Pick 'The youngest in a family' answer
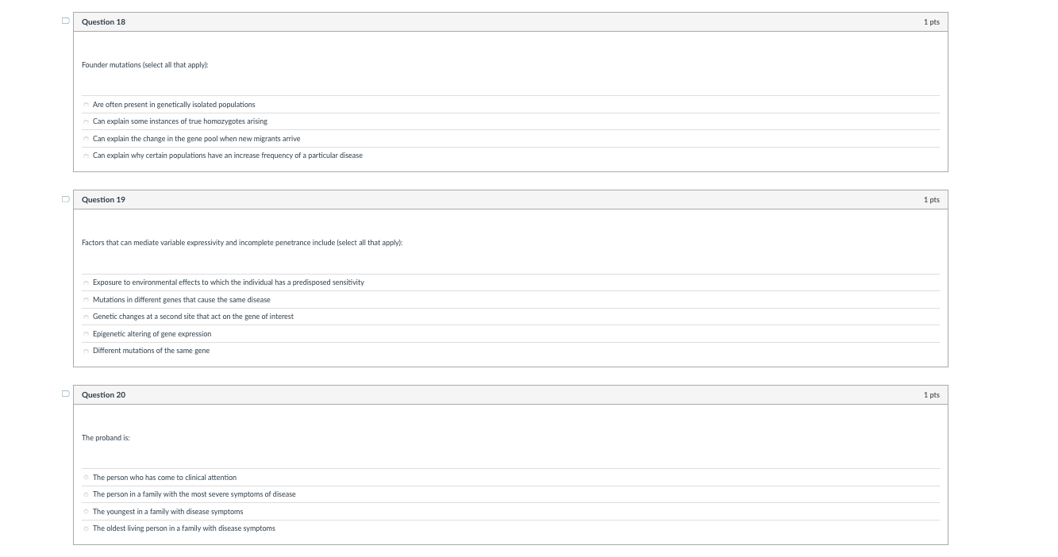The width and height of the screenshot is (1058, 557). [x=86, y=512]
